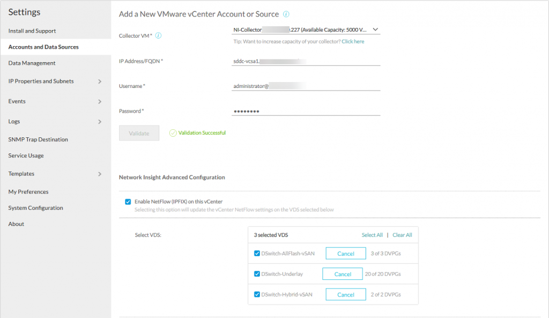Uncheck the DSwitch-AllFlash-vSAN checkbox
The height and width of the screenshot is (318, 549).
[x=257, y=254]
